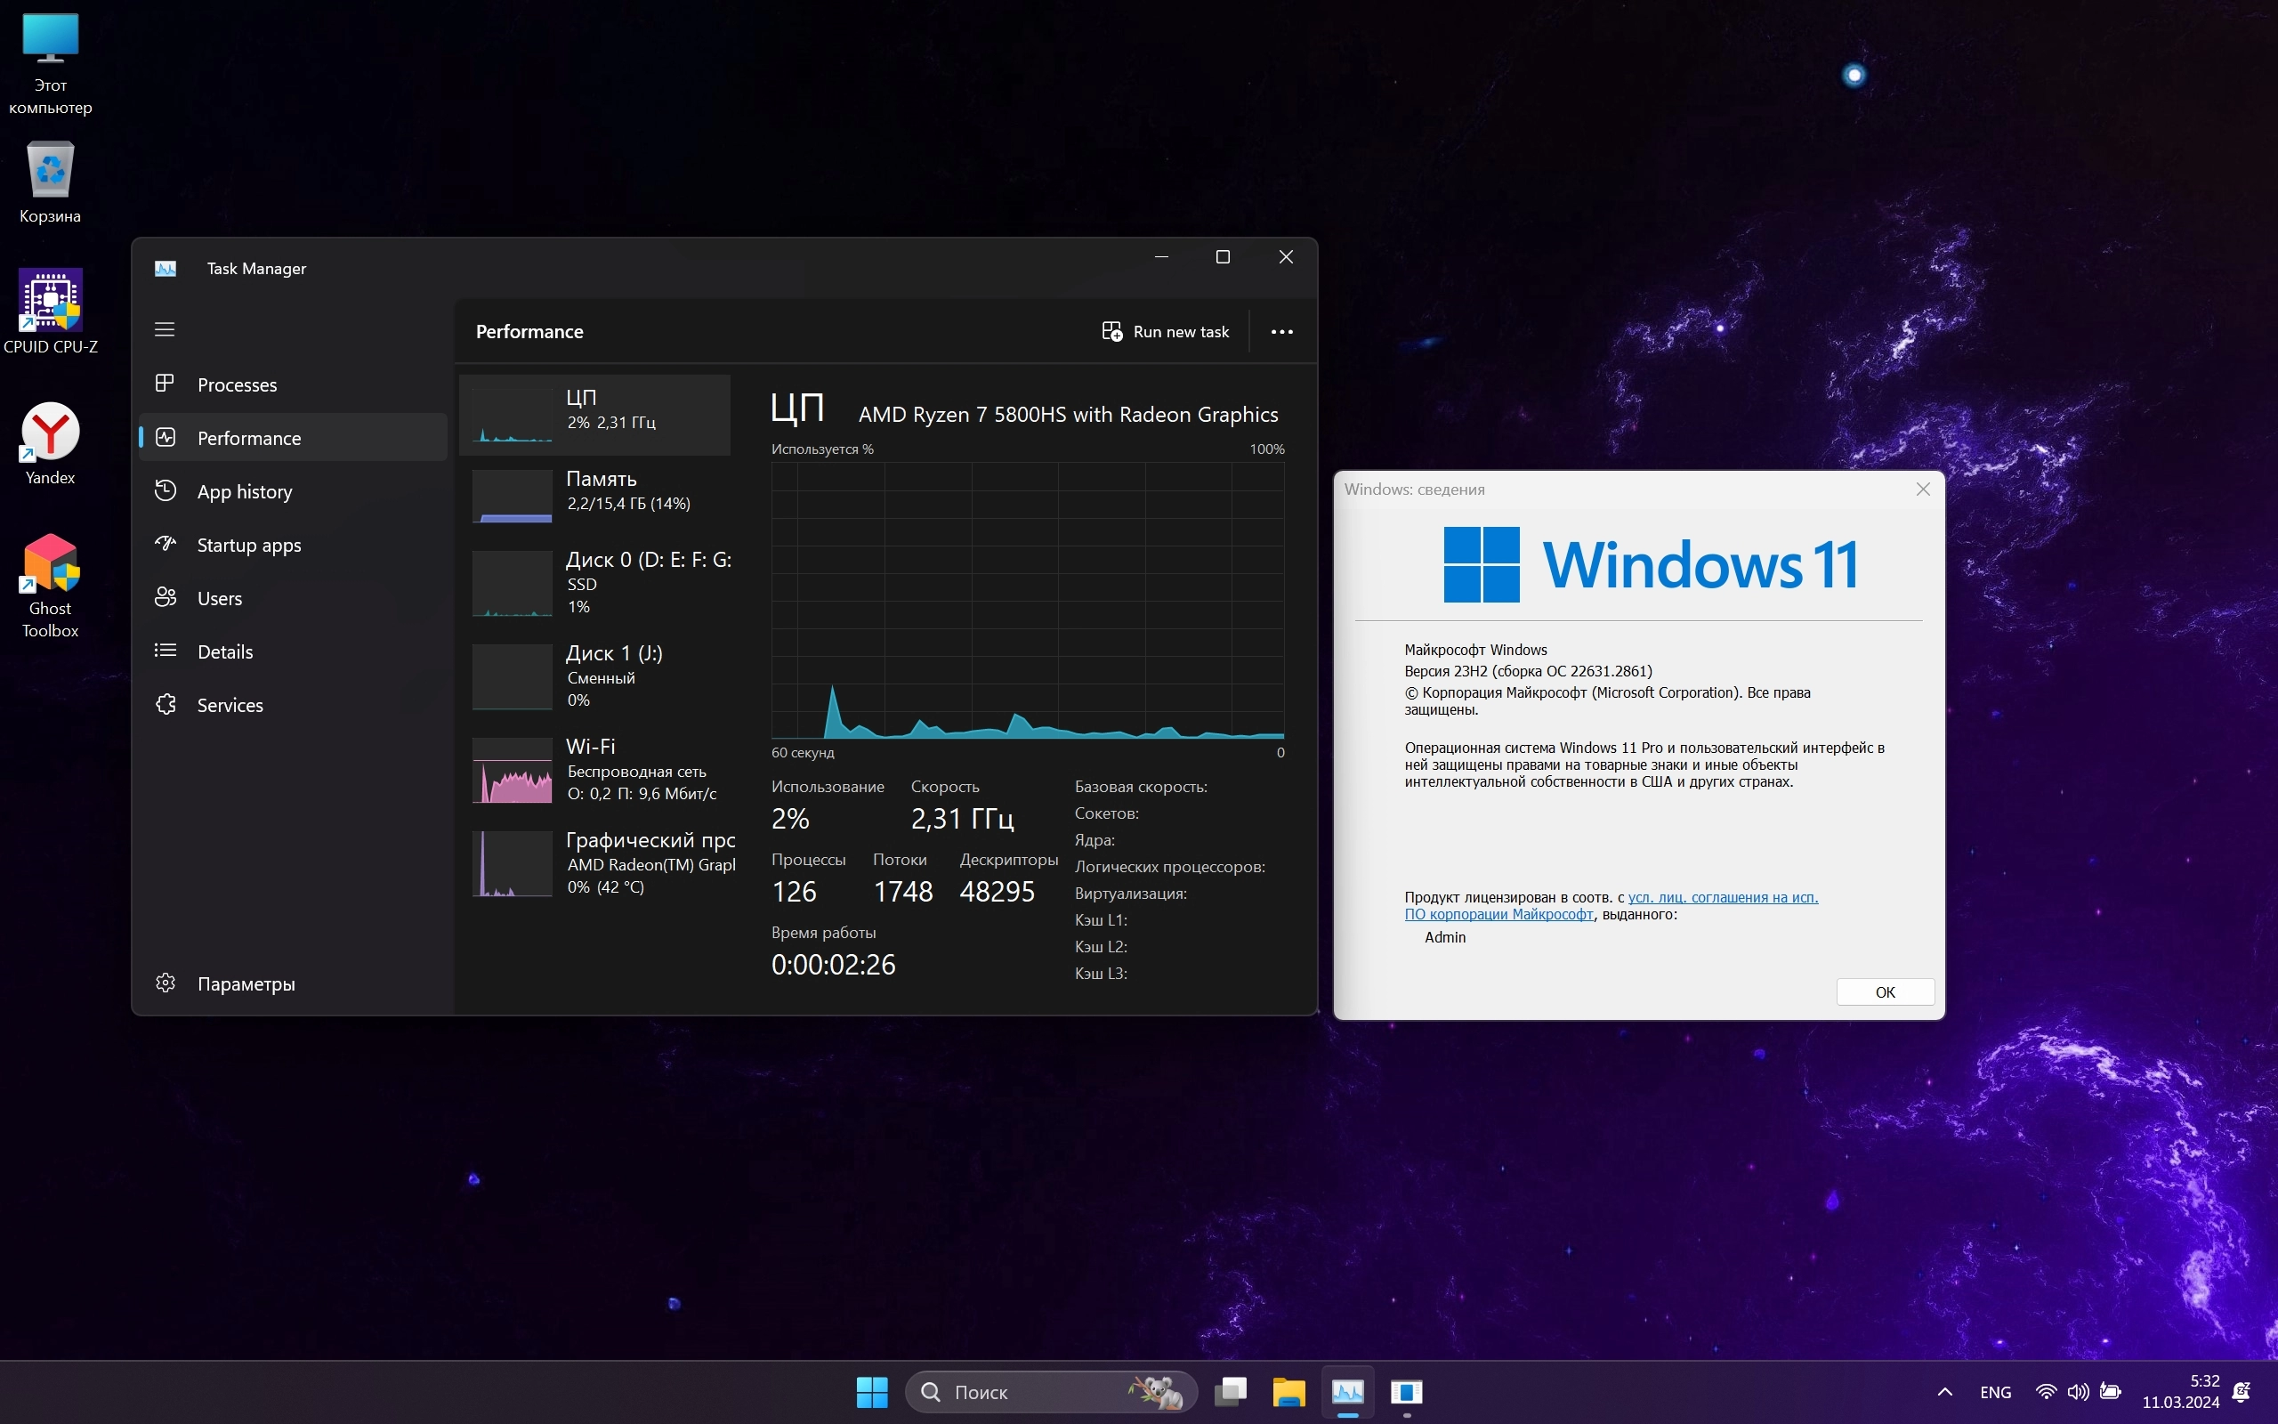The width and height of the screenshot is (2278, 1424).
Task: Go to the Details page
Action: click(224, 651)
